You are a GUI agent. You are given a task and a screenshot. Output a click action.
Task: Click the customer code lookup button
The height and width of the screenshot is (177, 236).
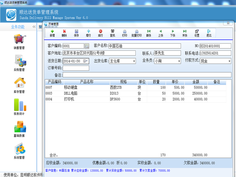point(87,46)
